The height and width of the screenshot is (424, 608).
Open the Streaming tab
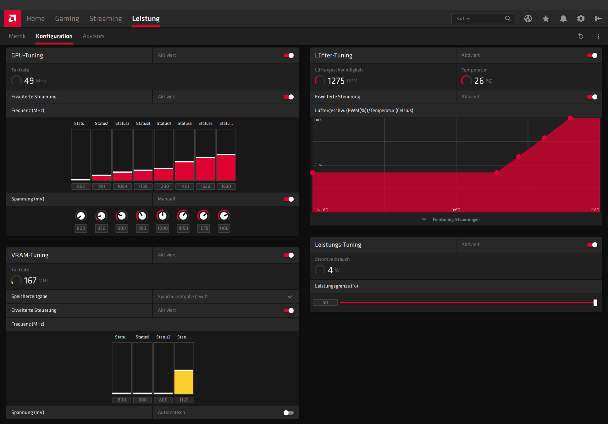click(x=105, y=19)
